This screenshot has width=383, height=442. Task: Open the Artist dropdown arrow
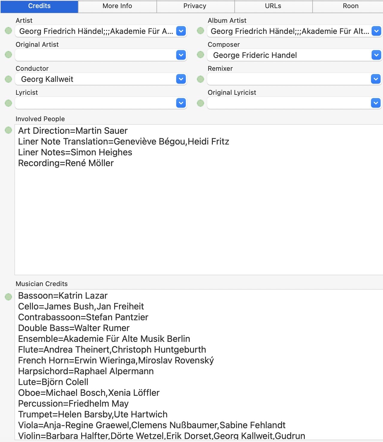tap(181, 31)
